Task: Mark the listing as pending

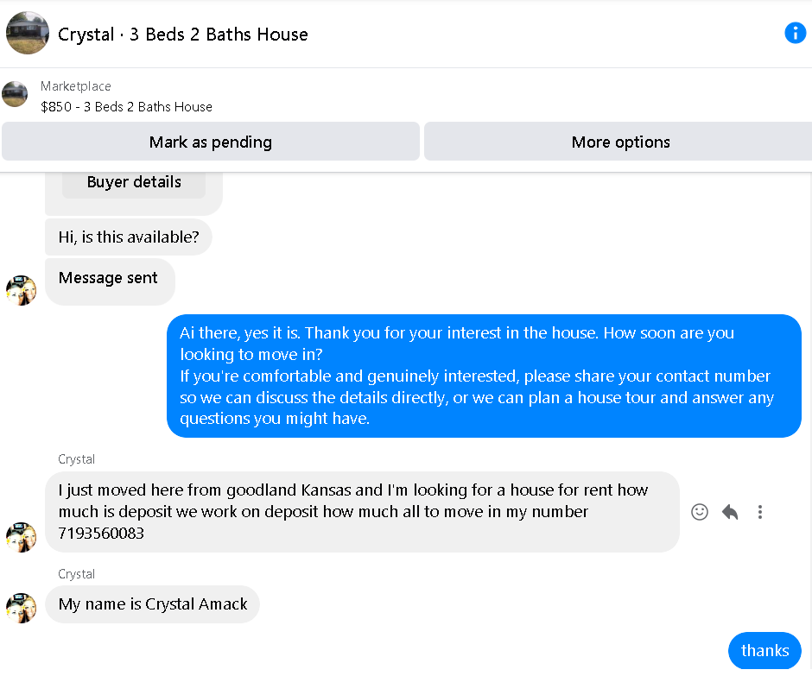Action: tap(210, 142)
